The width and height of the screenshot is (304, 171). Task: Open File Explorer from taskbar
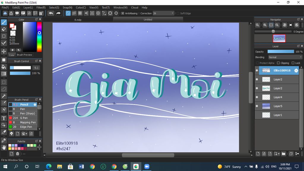point(59,167)
